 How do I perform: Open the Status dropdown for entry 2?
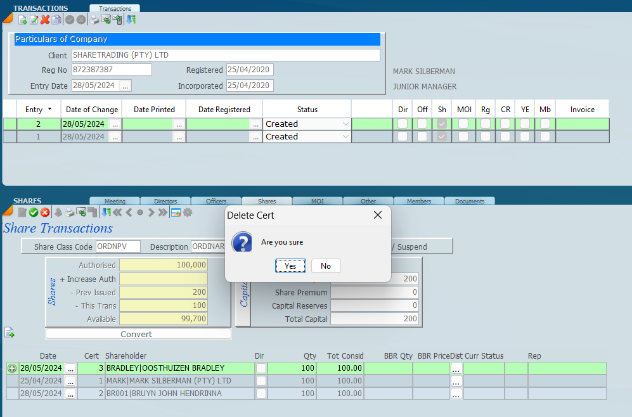(x=345, y=124)
